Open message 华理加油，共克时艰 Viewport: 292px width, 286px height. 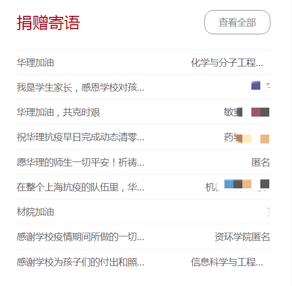(58, 112)
